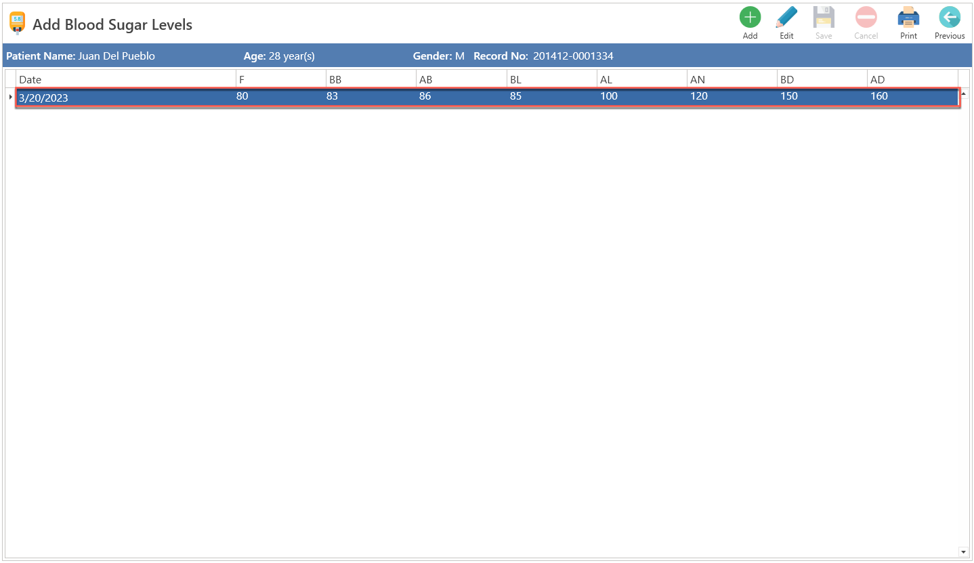Click the BB value 83 cell

[x=371, y=98]
